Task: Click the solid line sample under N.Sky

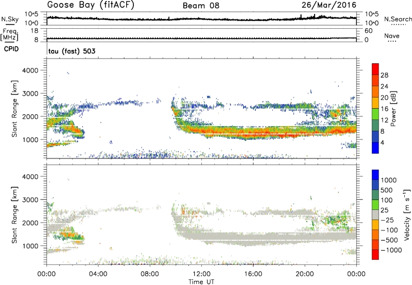Action: (x=10, y=24)
